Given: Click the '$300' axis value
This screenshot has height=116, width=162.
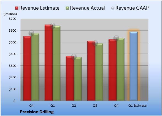Looking at the screenshot, I should (x=12, y=66).
